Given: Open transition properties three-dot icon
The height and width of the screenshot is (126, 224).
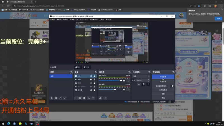Looking at the screenshot, I should coord(148,84).
